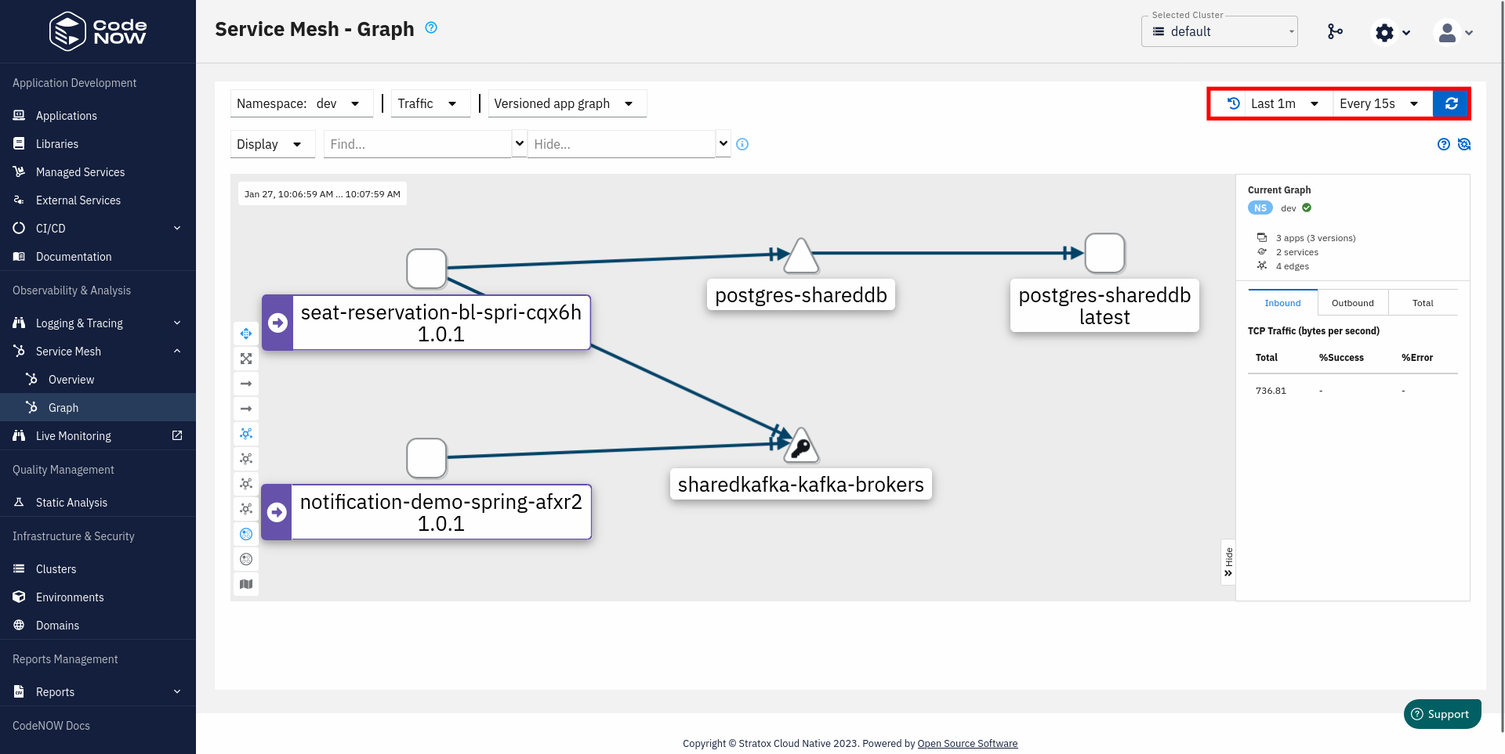Click the Domains globe icon
The width and height of the screenshot is (1505, 754).
coord(19,625)
